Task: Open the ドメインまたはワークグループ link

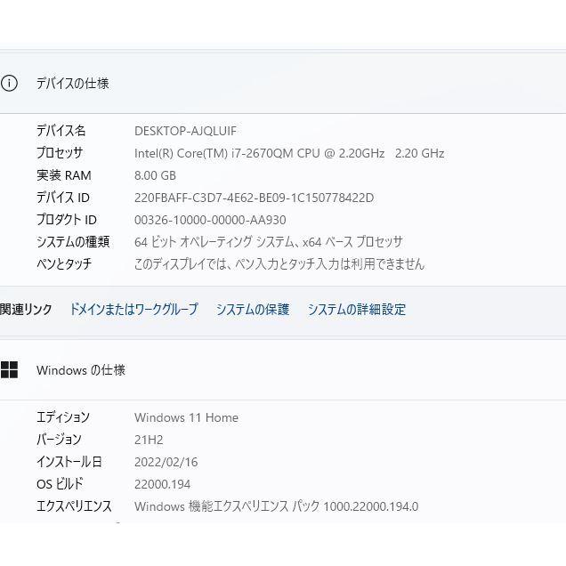Action: (133, 310)
